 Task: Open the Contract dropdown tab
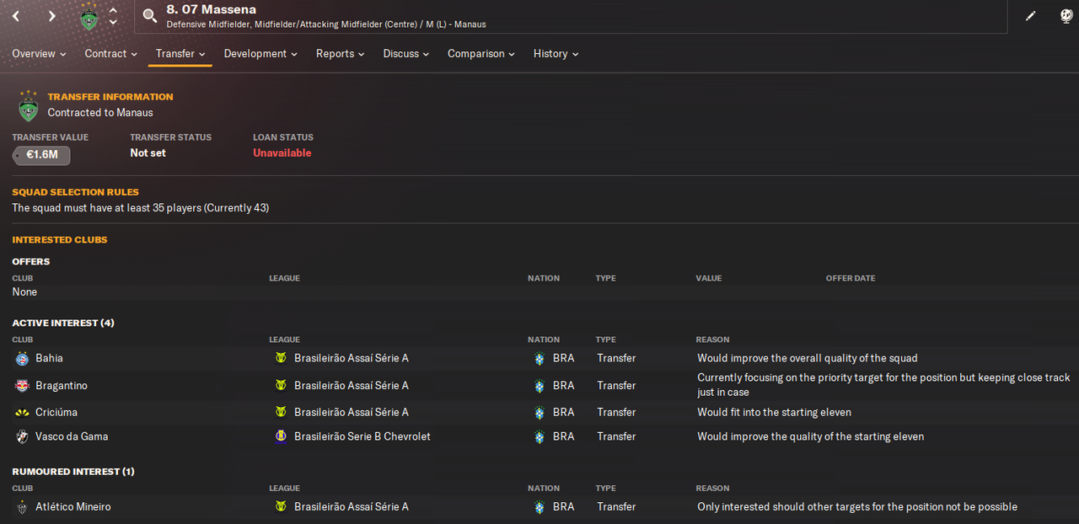(x=111, y=54)
